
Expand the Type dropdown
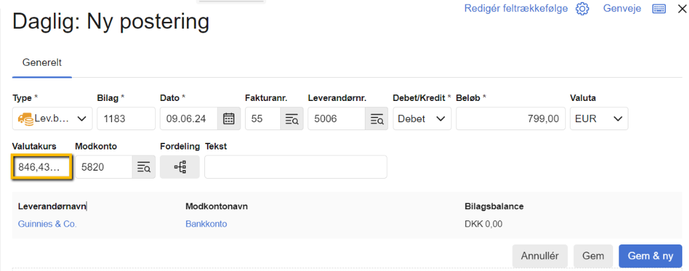tap(53, 119)
